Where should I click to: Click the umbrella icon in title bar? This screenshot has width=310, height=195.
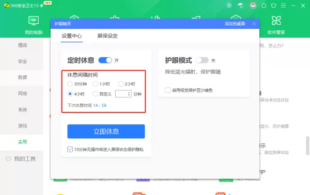coord(241,6)
